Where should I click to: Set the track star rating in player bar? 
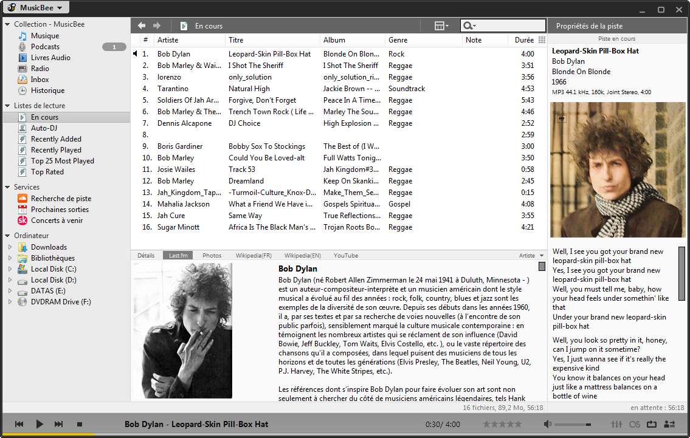coord(502,425)
